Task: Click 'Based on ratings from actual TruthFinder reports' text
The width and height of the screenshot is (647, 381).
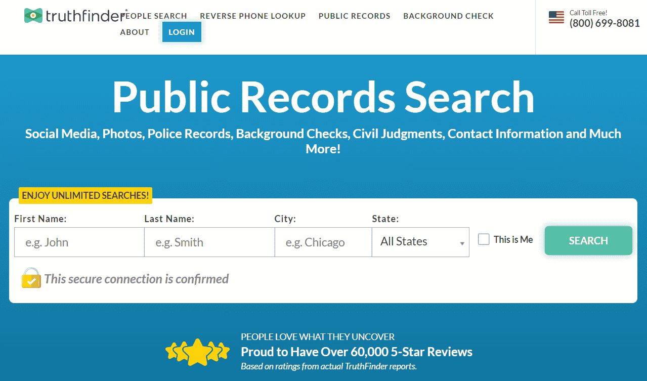Action: tap(329, 366)
